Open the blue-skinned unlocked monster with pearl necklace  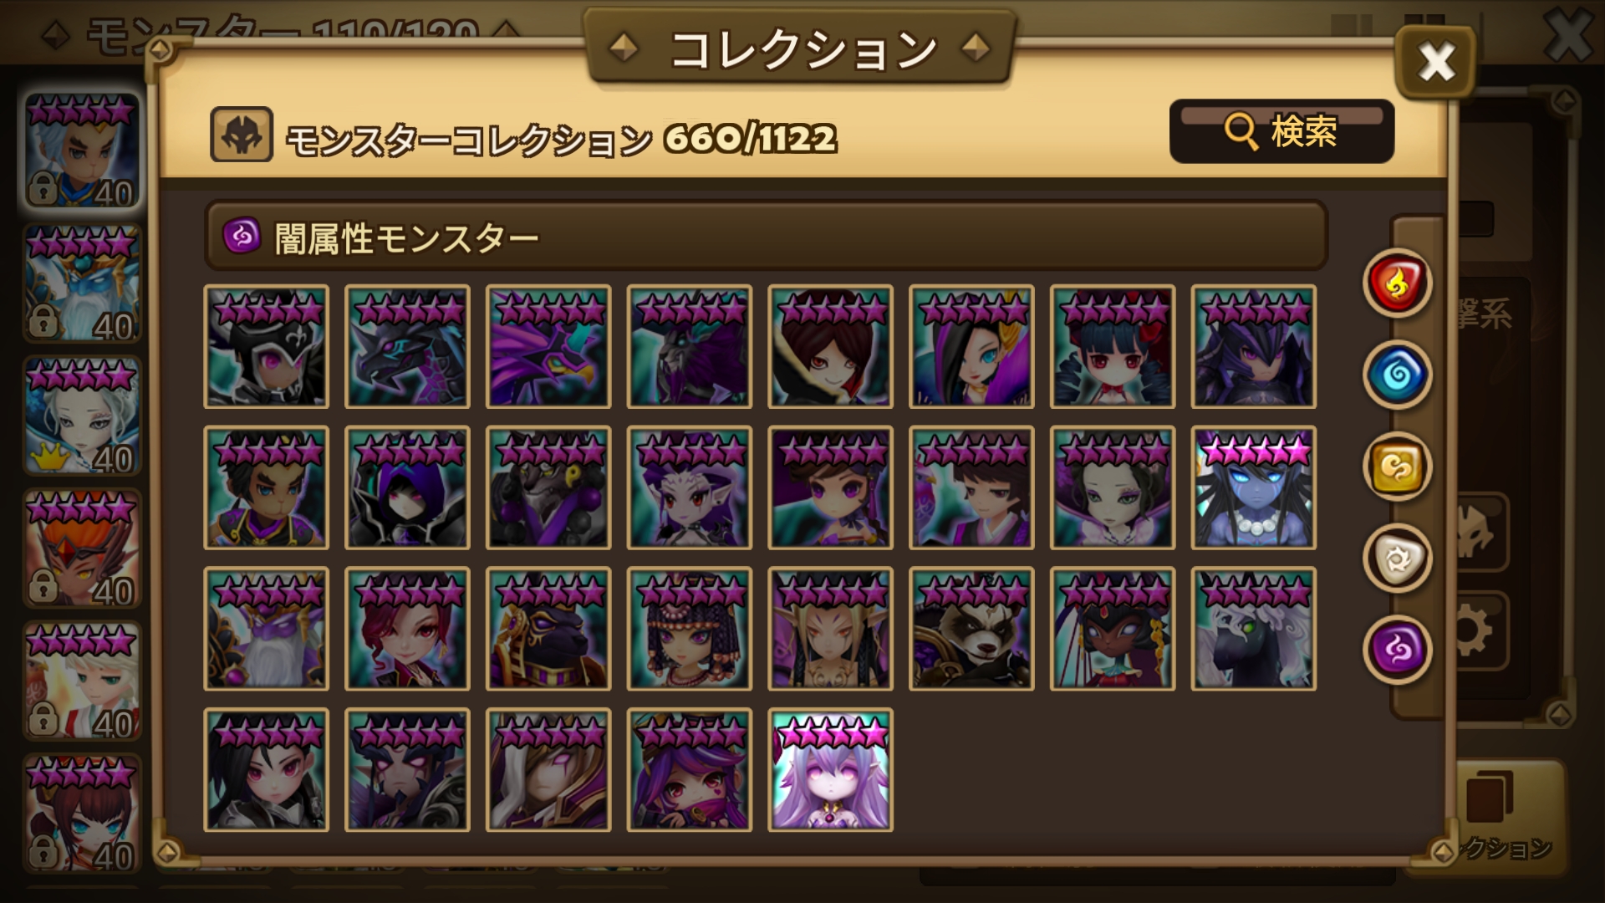[x=1254, y=487]
